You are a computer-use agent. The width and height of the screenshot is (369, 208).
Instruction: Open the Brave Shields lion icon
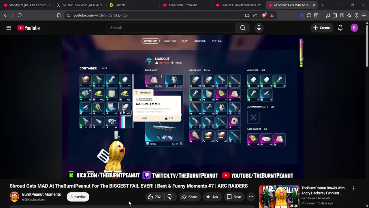(x=264, y=15)
